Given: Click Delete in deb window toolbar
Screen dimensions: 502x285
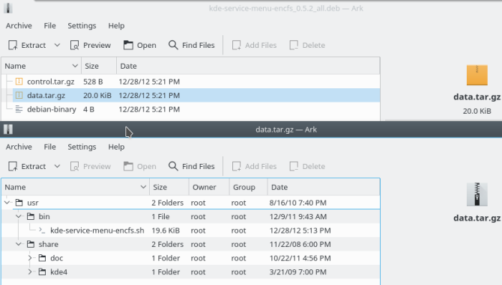Looking at the screenshot, I should pos(307,46).
